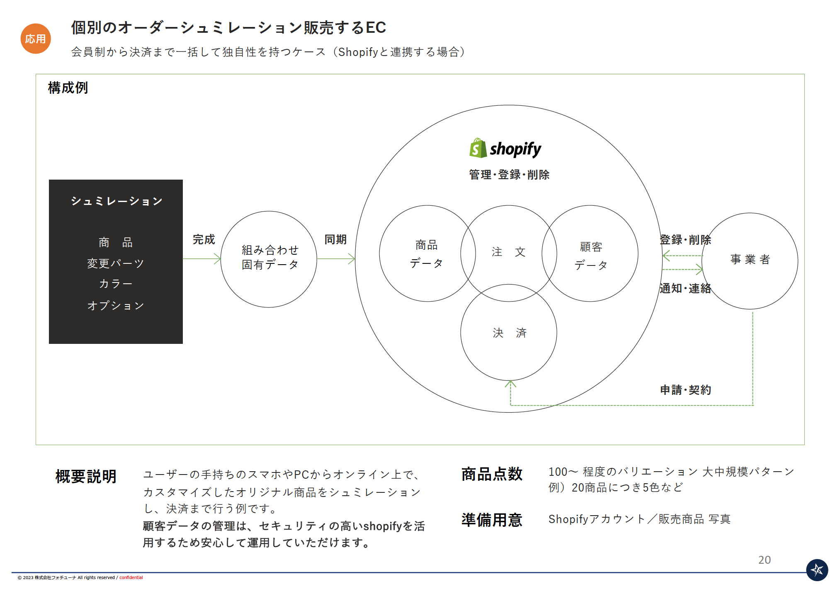This screenshot has height=594, width=840.
Task: Click the red confidential footer text
Action: [x=131, y=577]
